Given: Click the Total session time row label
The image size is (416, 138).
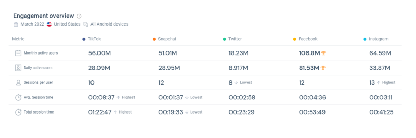Looking at the screenshot, I should 39,112.
